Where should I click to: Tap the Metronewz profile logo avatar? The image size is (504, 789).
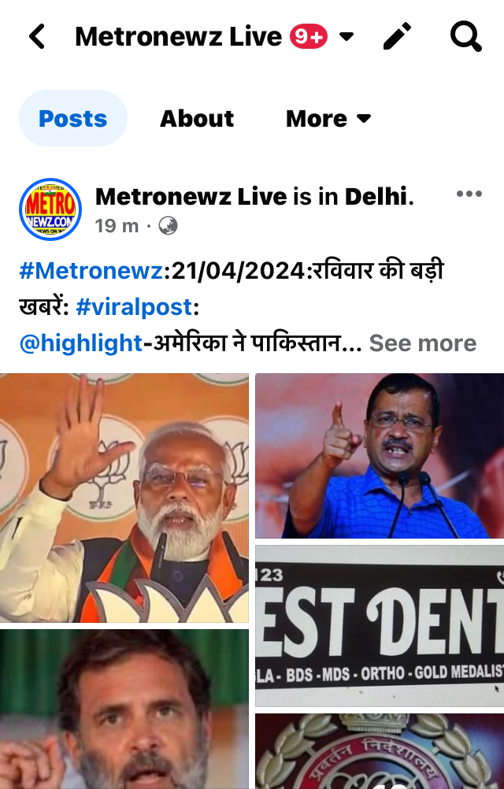[x=50, y=209]
